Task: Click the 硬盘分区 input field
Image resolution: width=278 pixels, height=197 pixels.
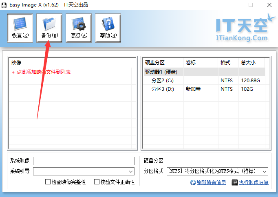Action: (x=217, y=161)
